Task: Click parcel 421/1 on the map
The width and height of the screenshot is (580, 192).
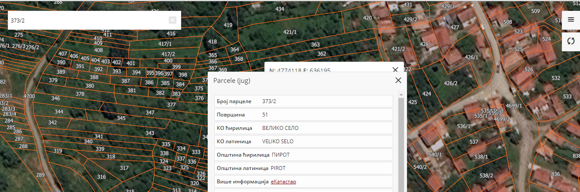Action: [290, 32]
